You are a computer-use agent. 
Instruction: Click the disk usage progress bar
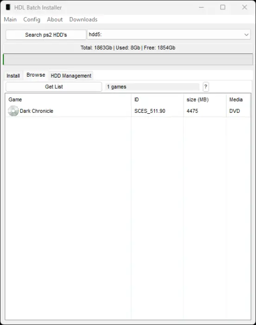tap(128, 59)
